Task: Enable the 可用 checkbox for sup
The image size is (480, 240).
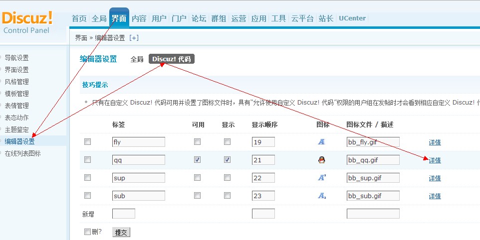Action: (x=198, y=177)
